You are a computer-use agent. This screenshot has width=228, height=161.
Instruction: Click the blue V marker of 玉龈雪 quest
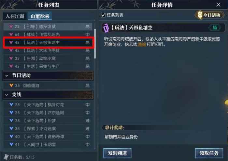[x=11, y=144]
